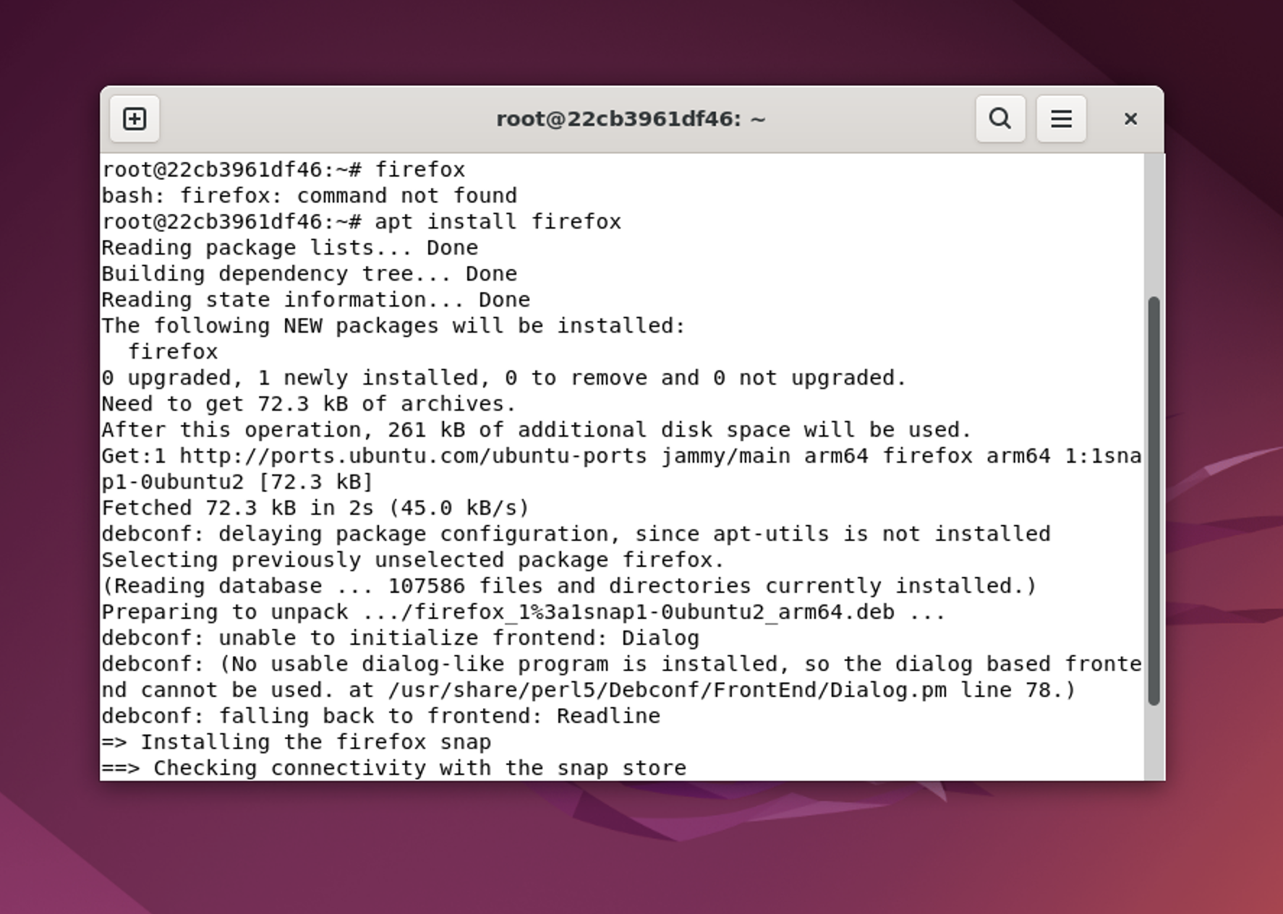This screenshot has height=914, width=1283.
Task: Click 'debconf: delaying package configuration' line
Action: tap(576, 534)
